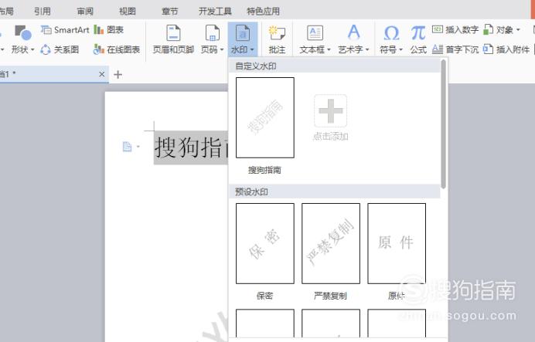Expand the 形状 dropdown arrow

click(32, 49)
